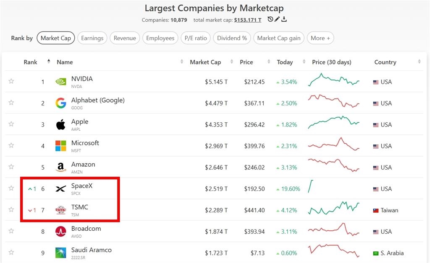Click the Price (30 days) column header
Viewport: 430px width, 263px height.
(332, 62)
